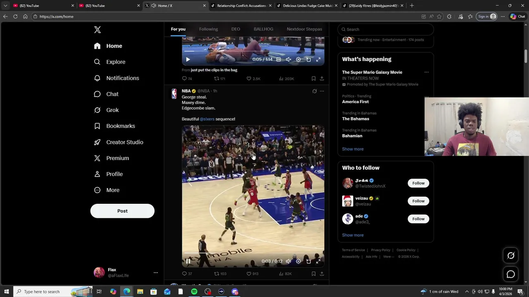Switch to Nextdoor Steppas tab
Screen dimensions: 529x297
[x=304, y=29]
